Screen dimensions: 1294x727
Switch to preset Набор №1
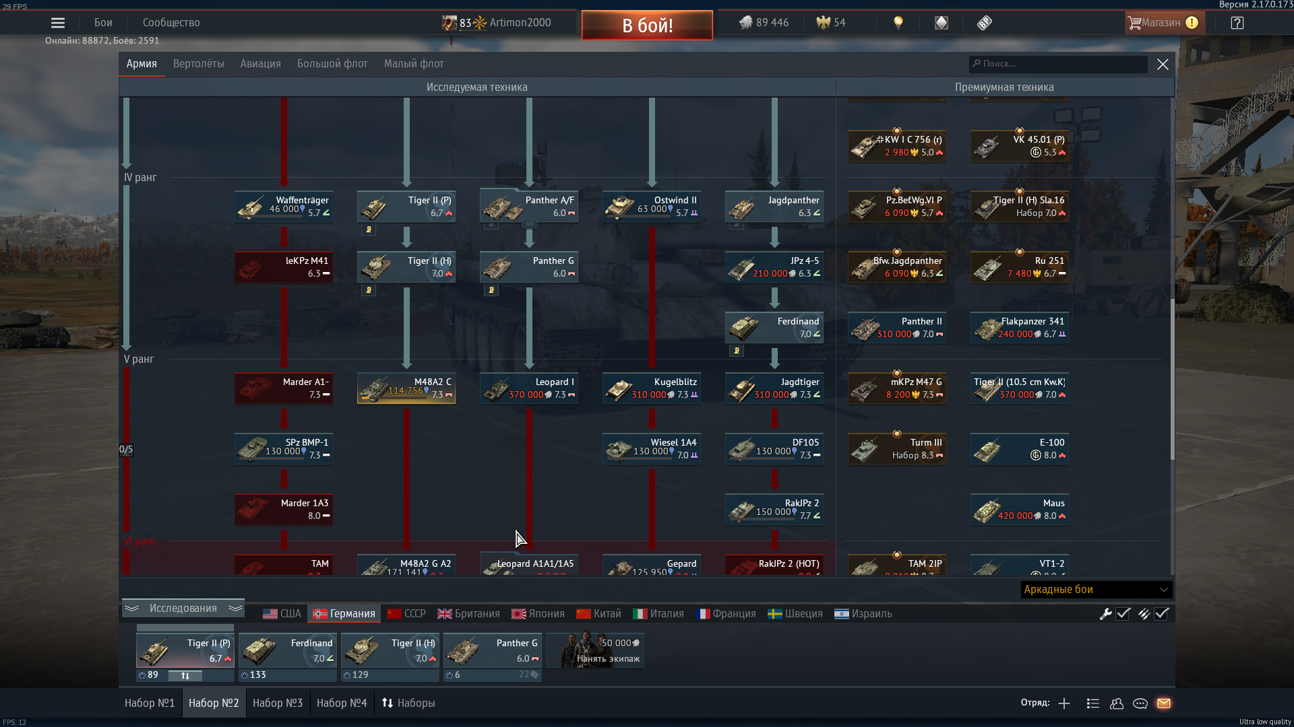(x=150, y=703)
